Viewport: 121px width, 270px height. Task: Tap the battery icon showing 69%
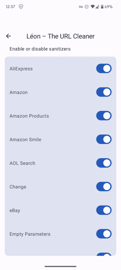102,7
